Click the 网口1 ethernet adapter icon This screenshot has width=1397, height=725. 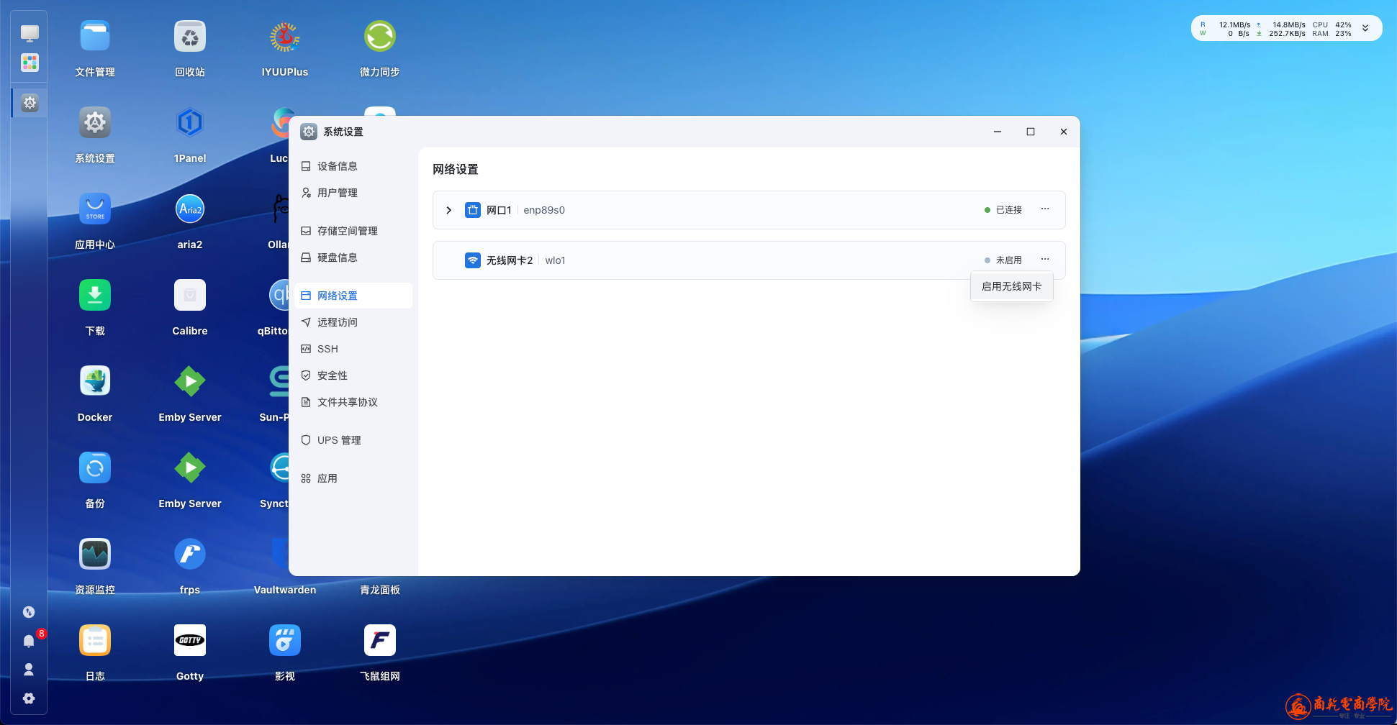473,210
